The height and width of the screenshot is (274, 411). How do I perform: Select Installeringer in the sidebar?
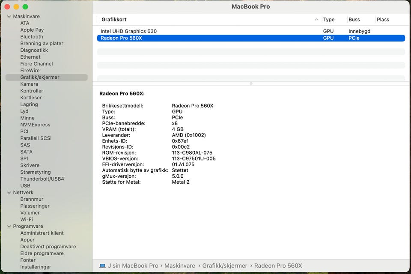point(36,267)
